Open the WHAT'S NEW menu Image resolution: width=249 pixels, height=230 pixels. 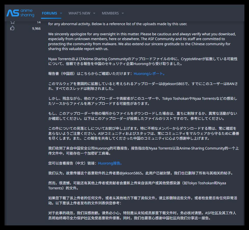[x=80, y=13]
